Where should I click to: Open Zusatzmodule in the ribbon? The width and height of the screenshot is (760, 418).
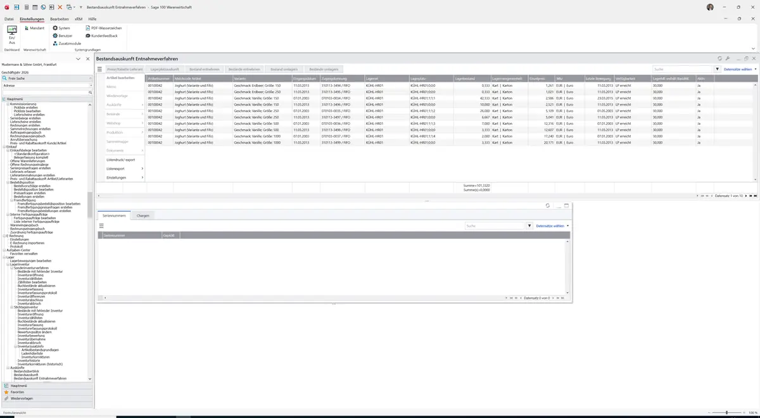(x=66, y=43)
